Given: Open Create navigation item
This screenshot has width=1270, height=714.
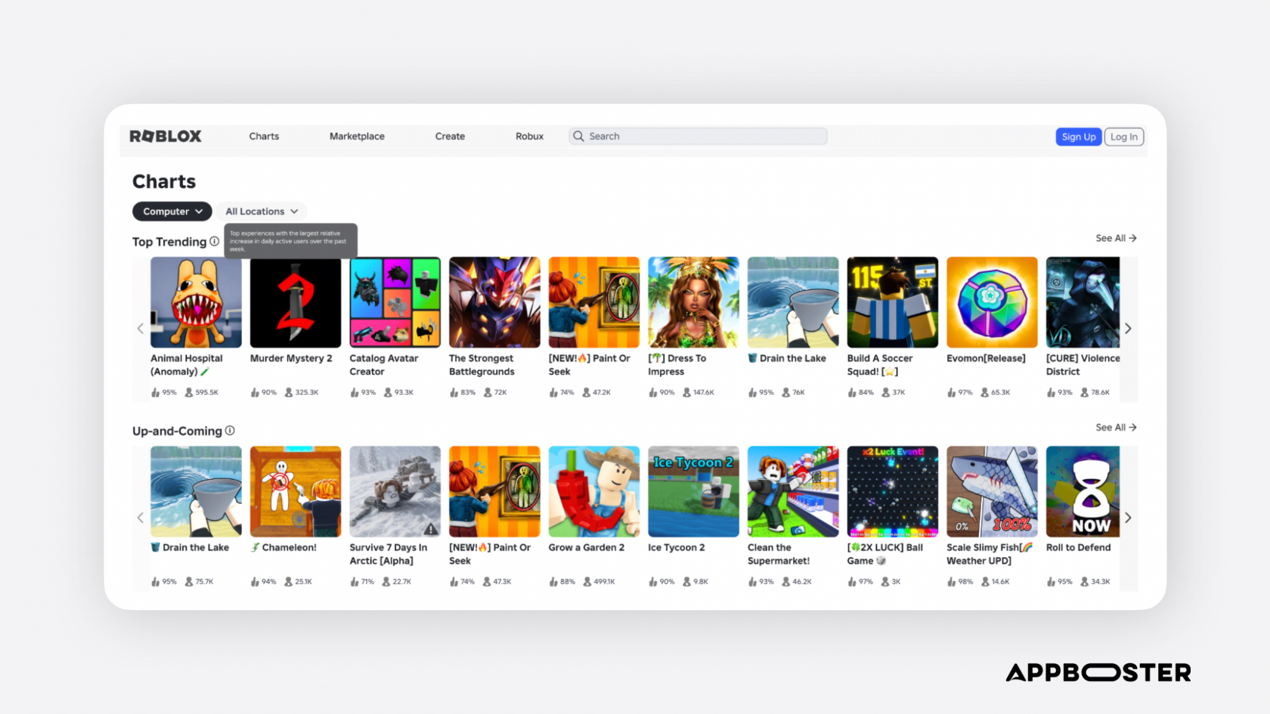Looking at the screenshot, I should click(x=450, y=136).
